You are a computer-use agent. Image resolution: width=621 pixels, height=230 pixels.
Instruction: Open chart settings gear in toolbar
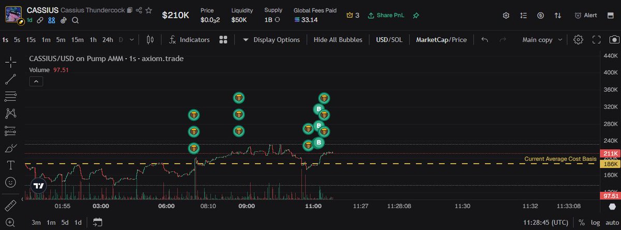579,40
